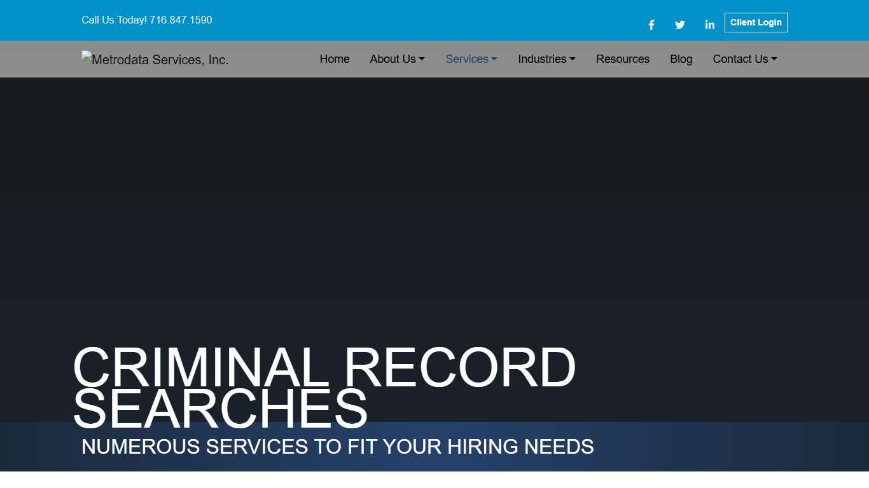
Task: Click the About Us chevron arrow
Action: click(x=422, y=58)
